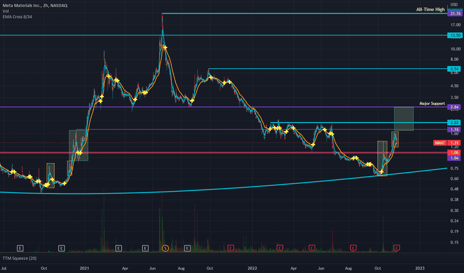Click the 0.30 price scale tick

pos(456,210)
